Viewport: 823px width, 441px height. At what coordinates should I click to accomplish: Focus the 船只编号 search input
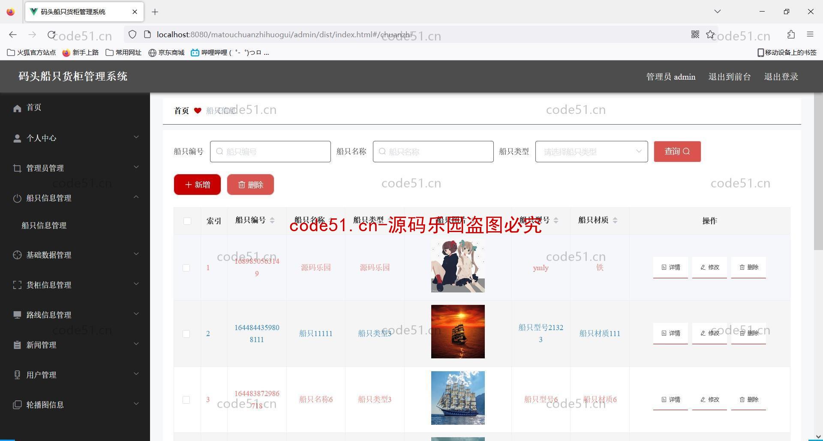[x=270, y=152]
